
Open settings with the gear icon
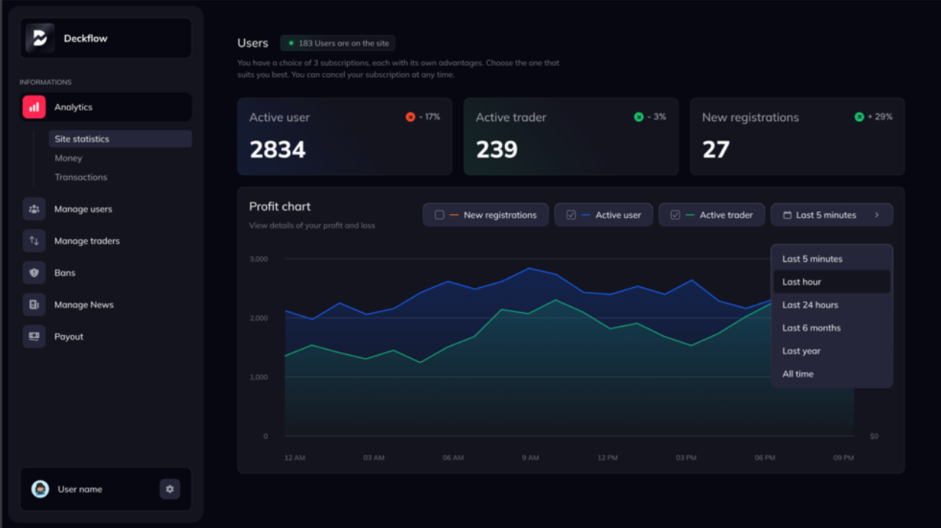tap(170, 489)
